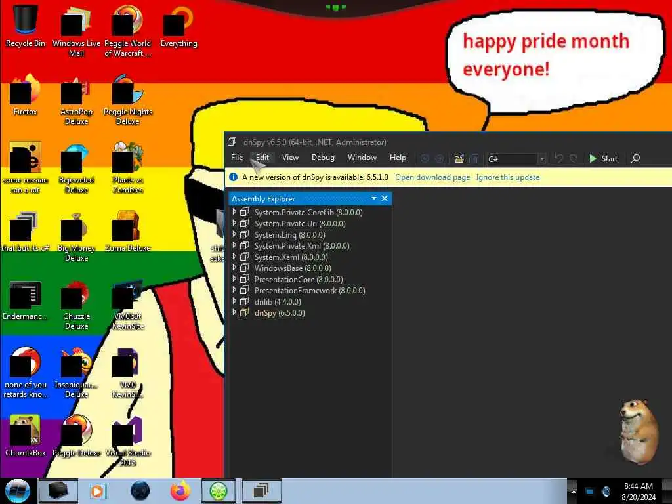Show hidden tray icons arrow
Image resolution: width=672 pixels, height=504 pixels.
(574, 491)
